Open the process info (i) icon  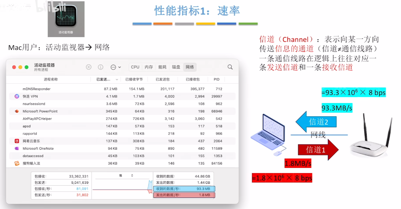100,67
